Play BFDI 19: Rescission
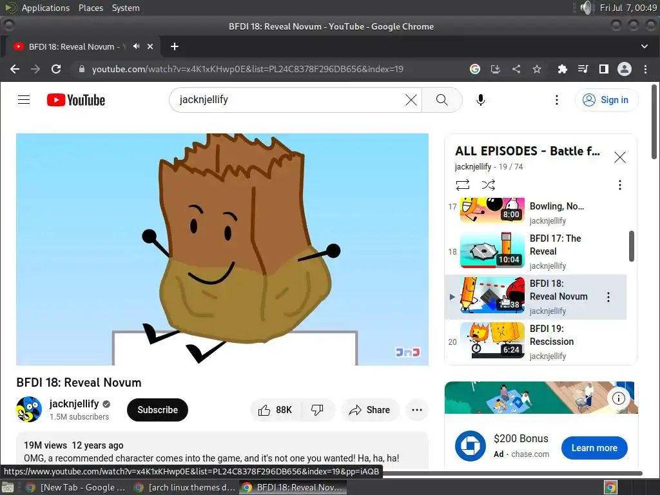 coord(537,342)
